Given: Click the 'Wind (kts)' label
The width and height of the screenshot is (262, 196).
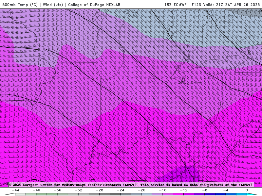Looking at the screenshot, I should [x=53, y=5].
